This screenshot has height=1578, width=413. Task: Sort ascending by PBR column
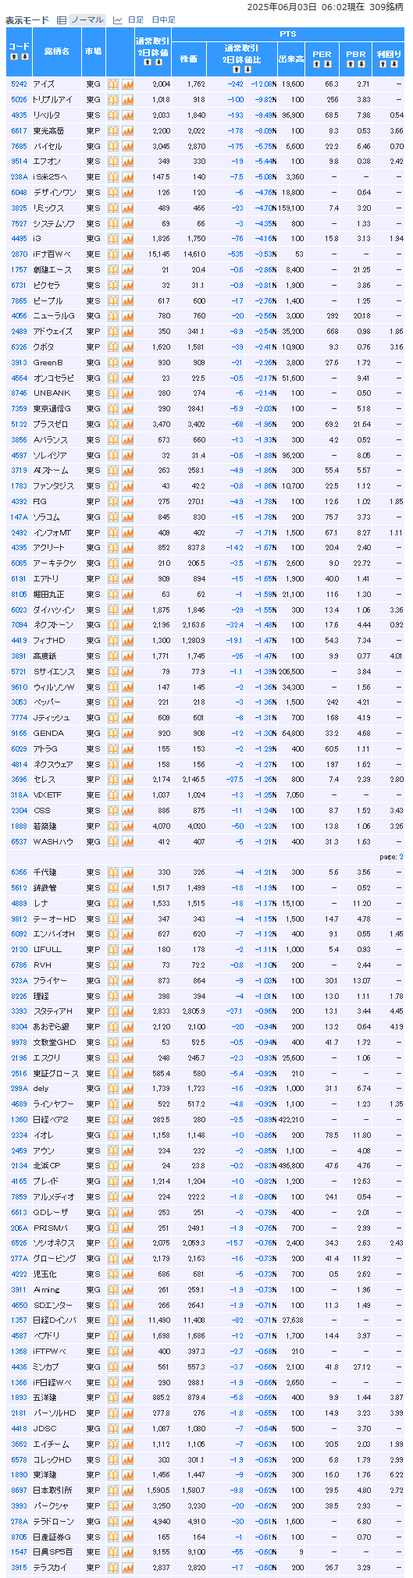click(351, 64)
